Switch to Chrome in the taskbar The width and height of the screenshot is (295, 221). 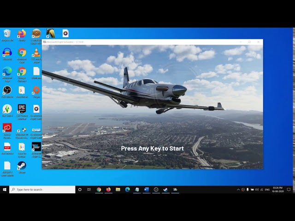pos(99,190)
